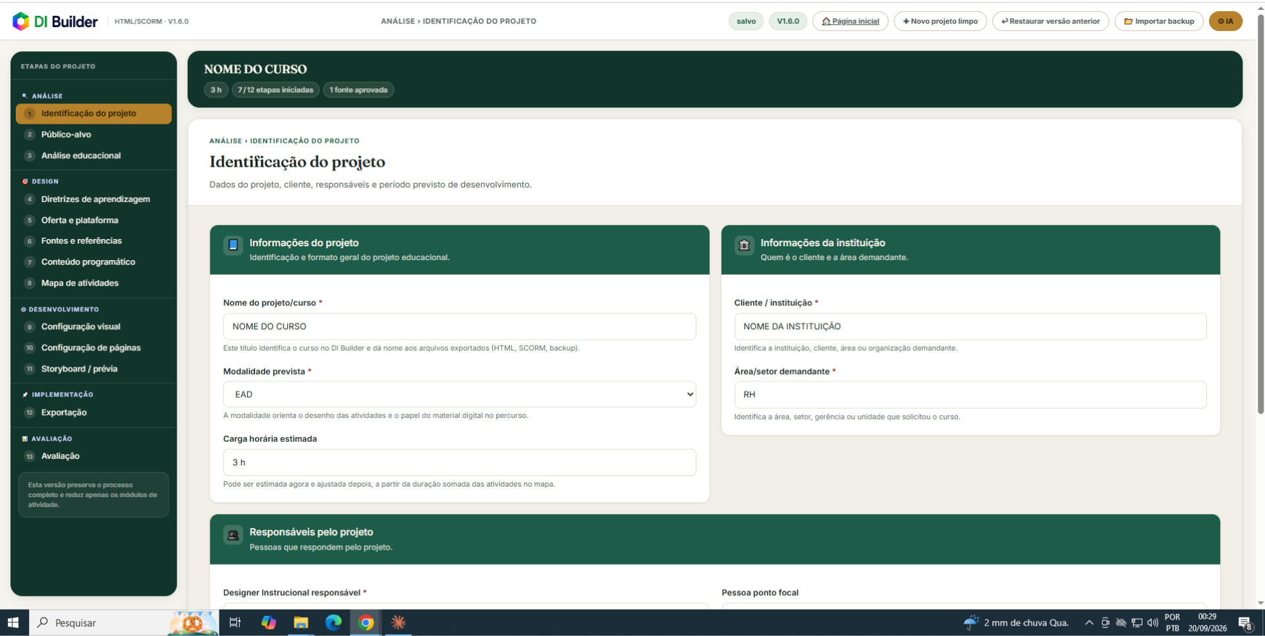The image size is (1265, 636).
Task: Select Identificação do projeto step
Action: tap(94, 113)
